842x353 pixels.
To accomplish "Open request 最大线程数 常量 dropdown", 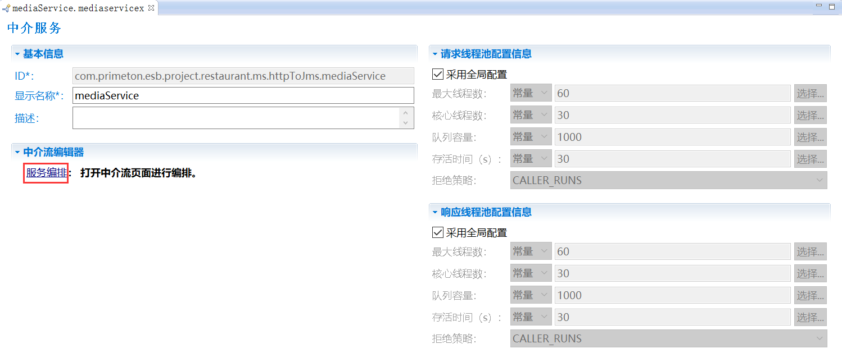I will click(531, 93).
